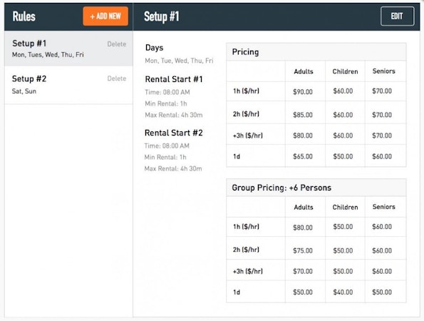This screenshot has width=424, height=321.
Task: Click the $70.00 adult +3h group price
Action: (303, 271)
